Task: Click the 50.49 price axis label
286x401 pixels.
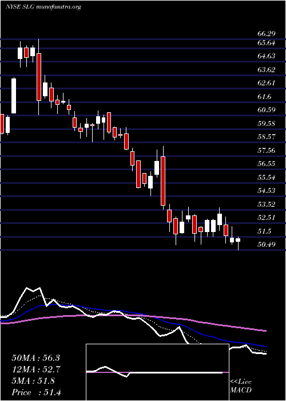Action: [266, 245]
